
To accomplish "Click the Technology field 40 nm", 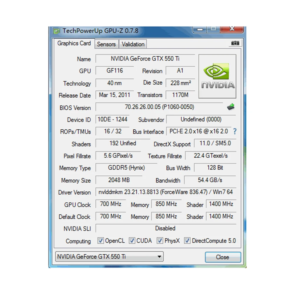I will point(115,83).
